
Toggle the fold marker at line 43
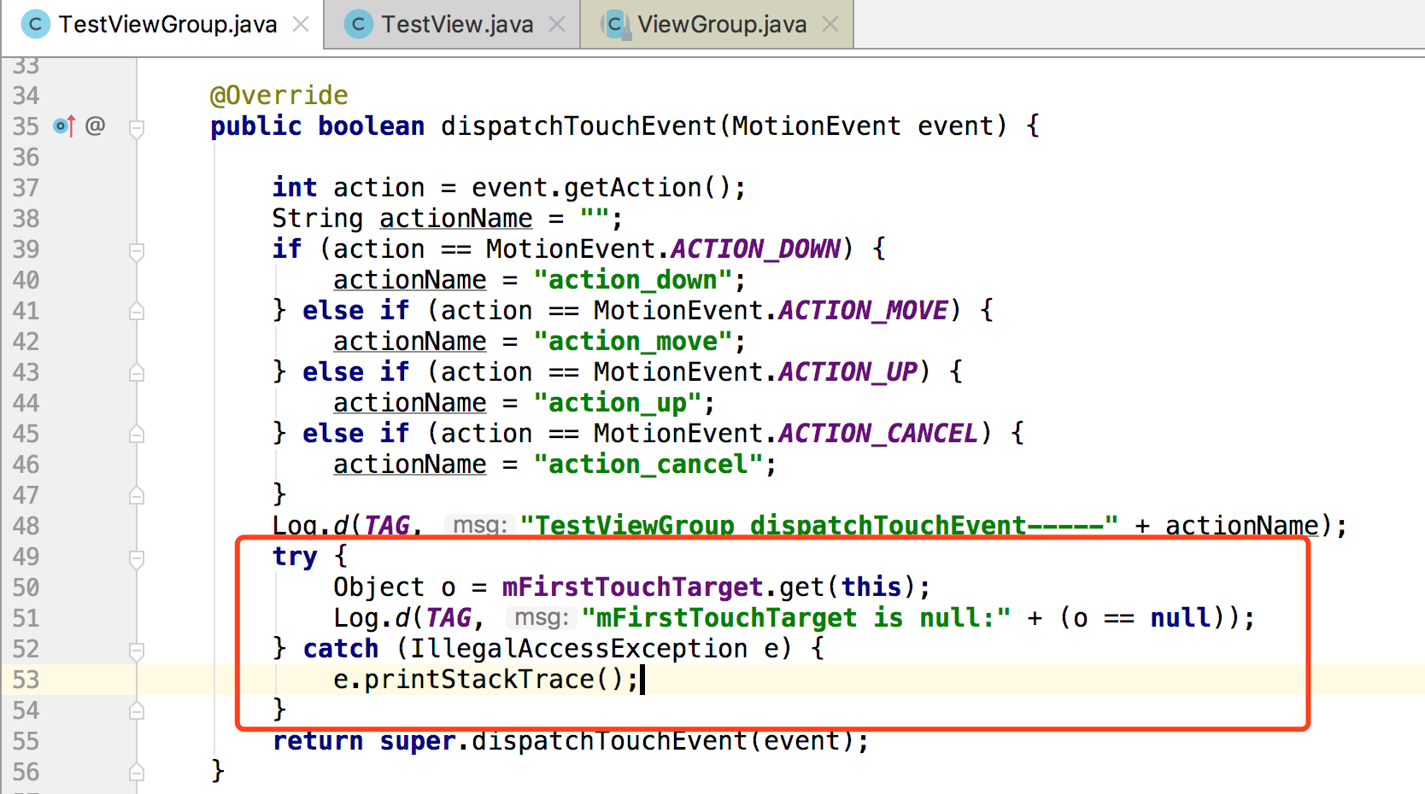[x=137, y=373]
